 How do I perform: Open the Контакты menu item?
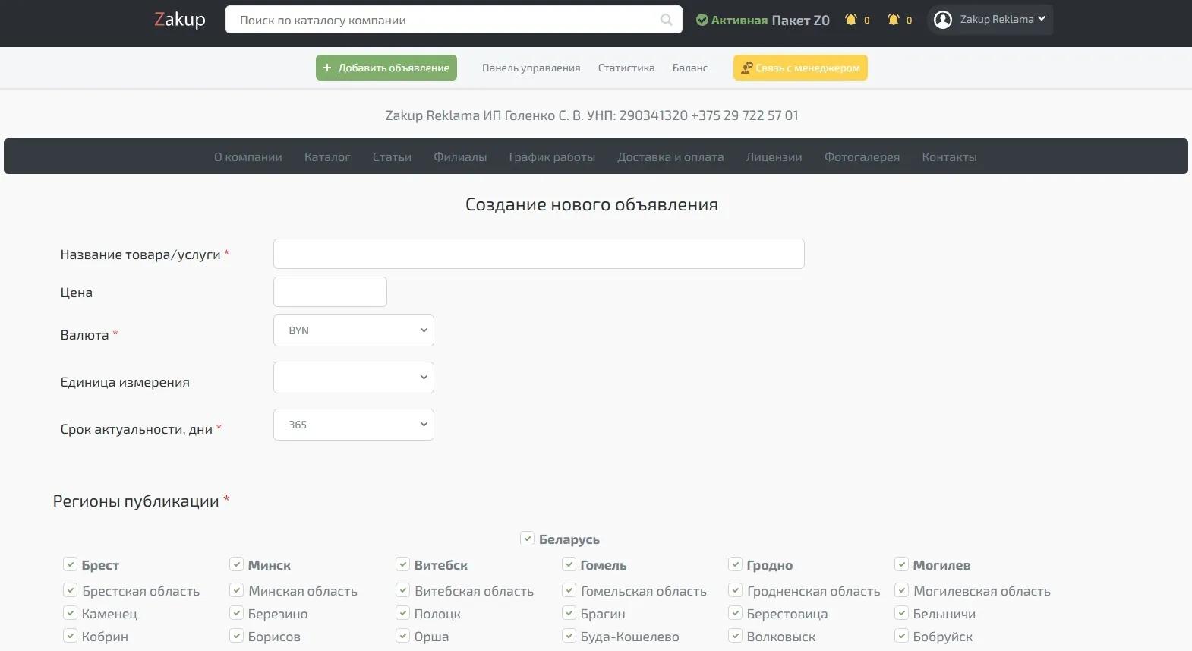click(949, 157)
